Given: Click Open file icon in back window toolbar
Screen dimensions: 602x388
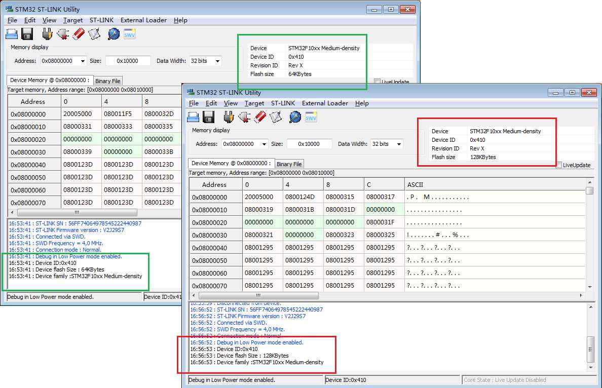Looking at the screenshot, I should click(12, 34).
